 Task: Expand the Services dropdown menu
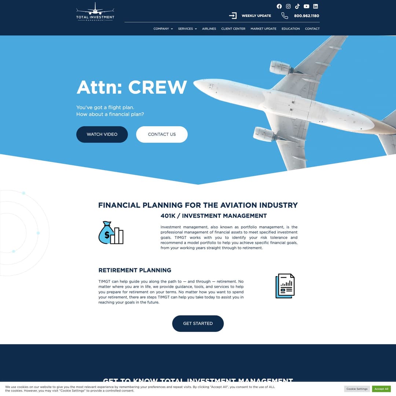[187, 29]
